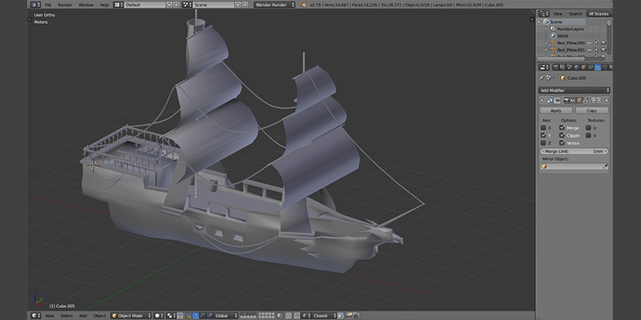Open the 3D viewport Add menu
Viewport: 641px width, 320px height.
click(83, 315)
